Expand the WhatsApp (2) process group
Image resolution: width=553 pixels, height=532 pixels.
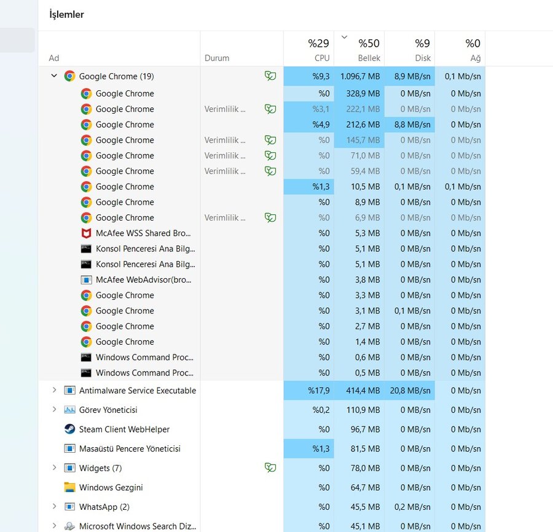click(x=54, y=507)
